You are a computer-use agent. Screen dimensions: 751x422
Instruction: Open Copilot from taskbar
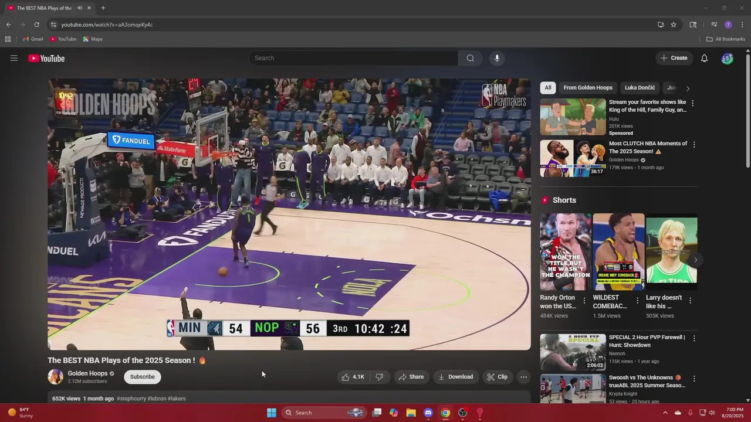394,413
